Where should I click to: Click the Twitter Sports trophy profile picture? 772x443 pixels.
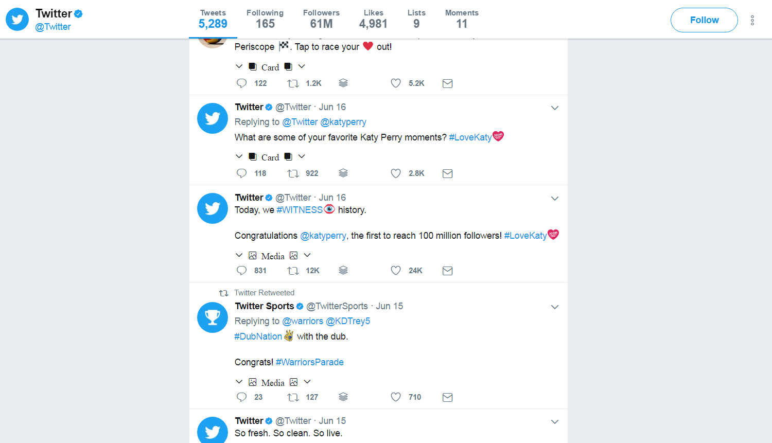click(x=212, y=317)
